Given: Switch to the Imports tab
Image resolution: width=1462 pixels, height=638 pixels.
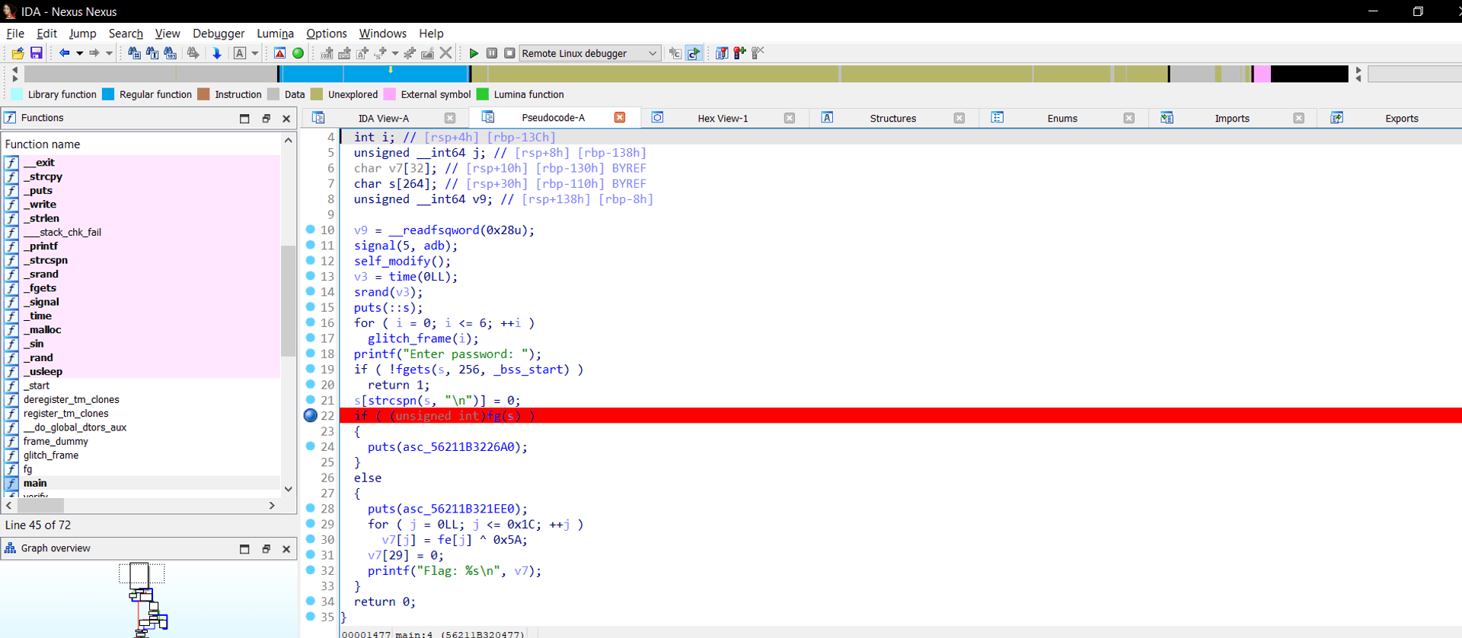Looking at the screenshot, I should [1232, 118].
